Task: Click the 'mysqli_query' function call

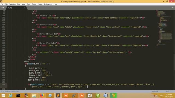Action: (37, 84)
